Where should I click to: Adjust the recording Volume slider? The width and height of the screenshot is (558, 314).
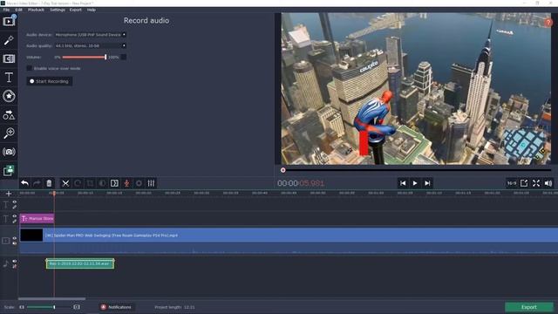click(x=84, y=57)
